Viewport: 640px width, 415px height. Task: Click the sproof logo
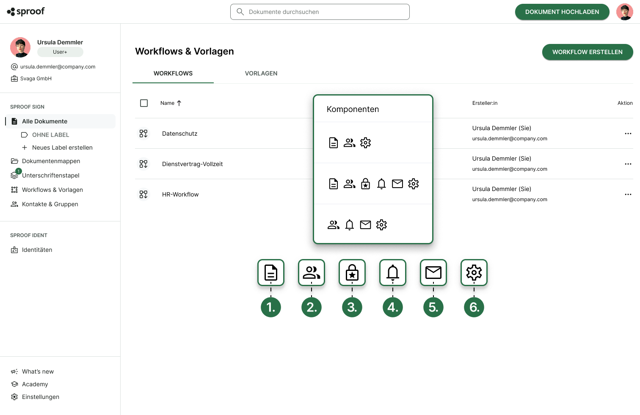coord(26,11)
